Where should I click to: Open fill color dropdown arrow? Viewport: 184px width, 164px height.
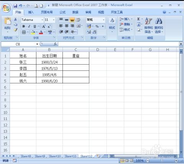point(37,32)
